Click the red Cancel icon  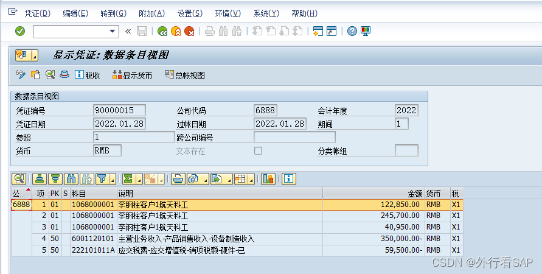point(189,32)
